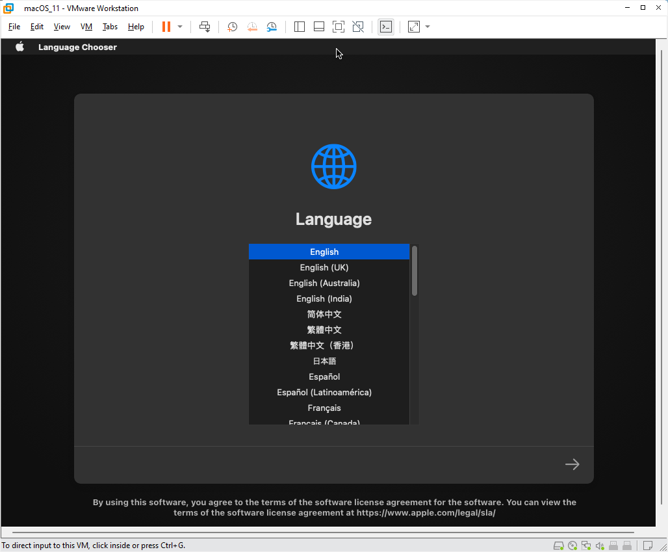668x552 pixels.
Task: Click the VMware horizontal scrollbar
Action: click(x=323, y=532)
